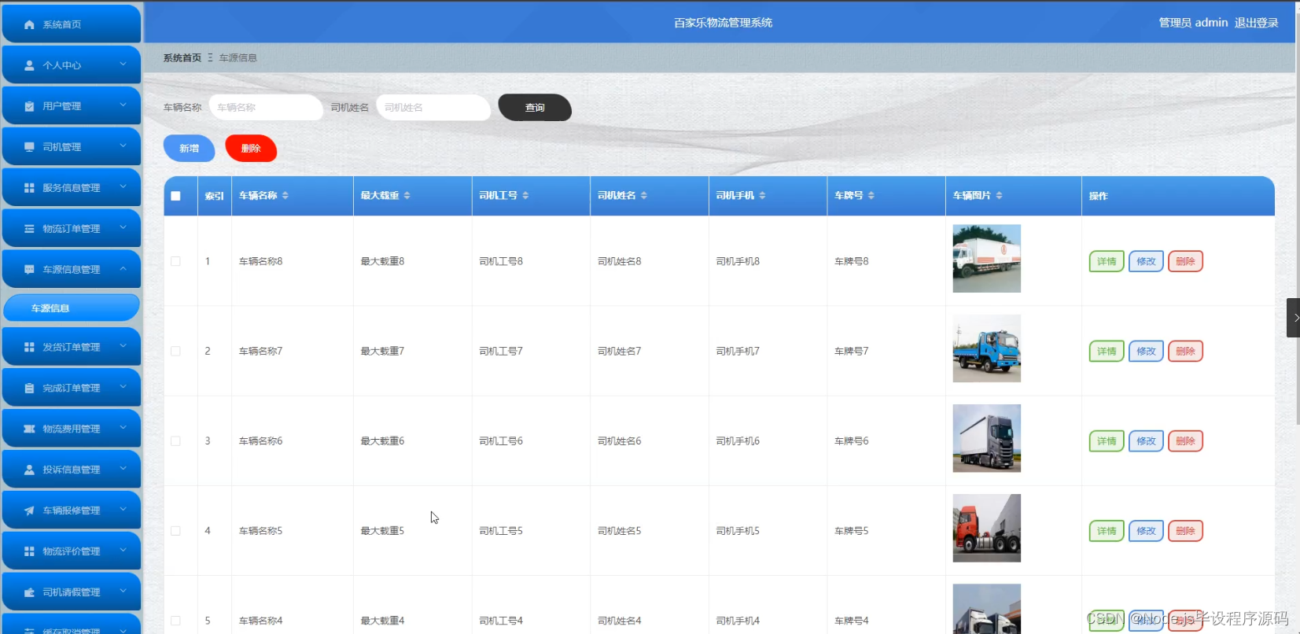Open the 投诉信息管理 menu
1300x634 pixels.
pos(72,470)
